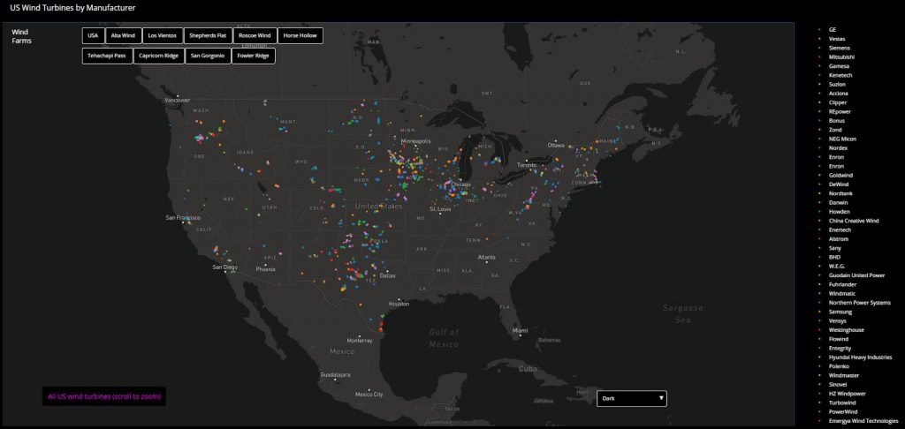Toggle GE turbines in the legend
This screenshot has width=905, height=429.
click(x=833, y=29)
